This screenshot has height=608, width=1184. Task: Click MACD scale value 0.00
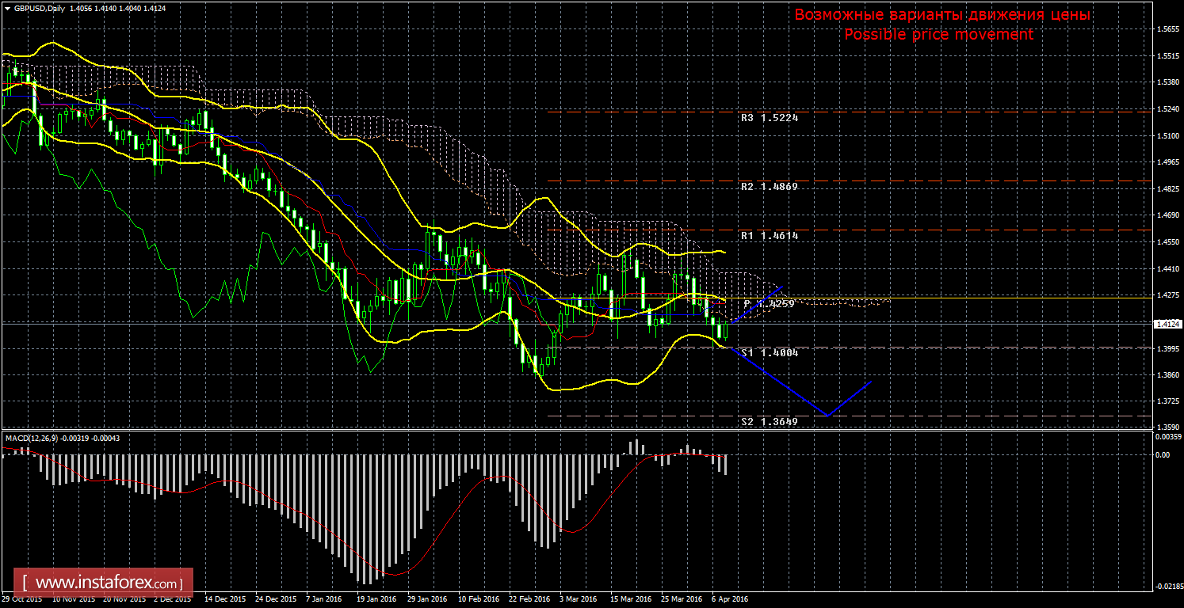click(x=1163, y=455)
